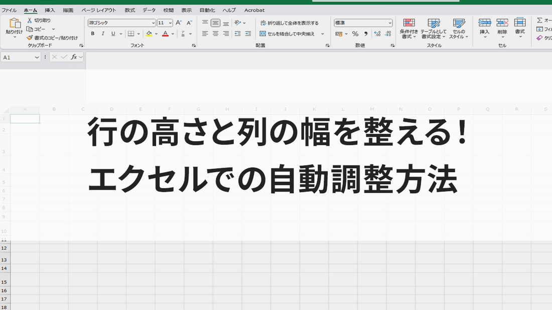
Task: Apply the 折り返して全体を表示する wrap text command
Action: pos(289,23)
